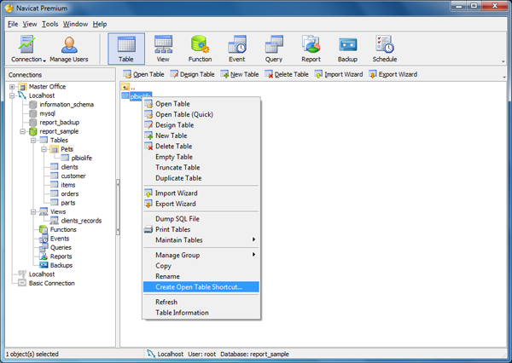Screen dimensions: 512x363
Task: Collapse the Tables node
Action: [33, 141]
